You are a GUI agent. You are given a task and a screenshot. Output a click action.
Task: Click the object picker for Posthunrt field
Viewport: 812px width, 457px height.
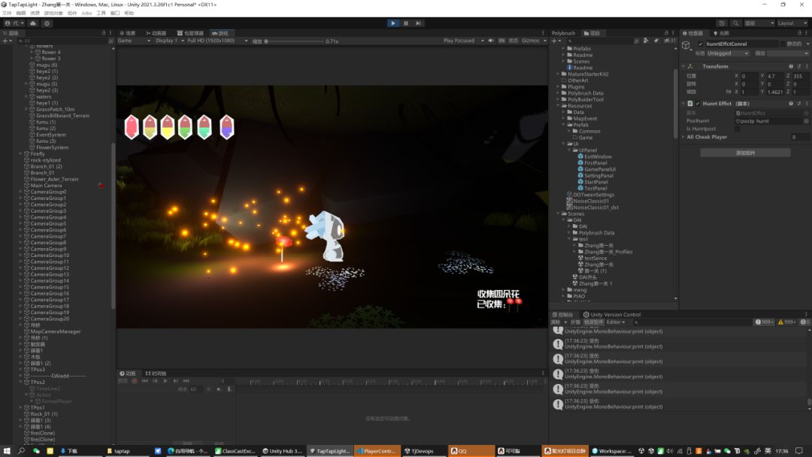[x=806, y=121]
